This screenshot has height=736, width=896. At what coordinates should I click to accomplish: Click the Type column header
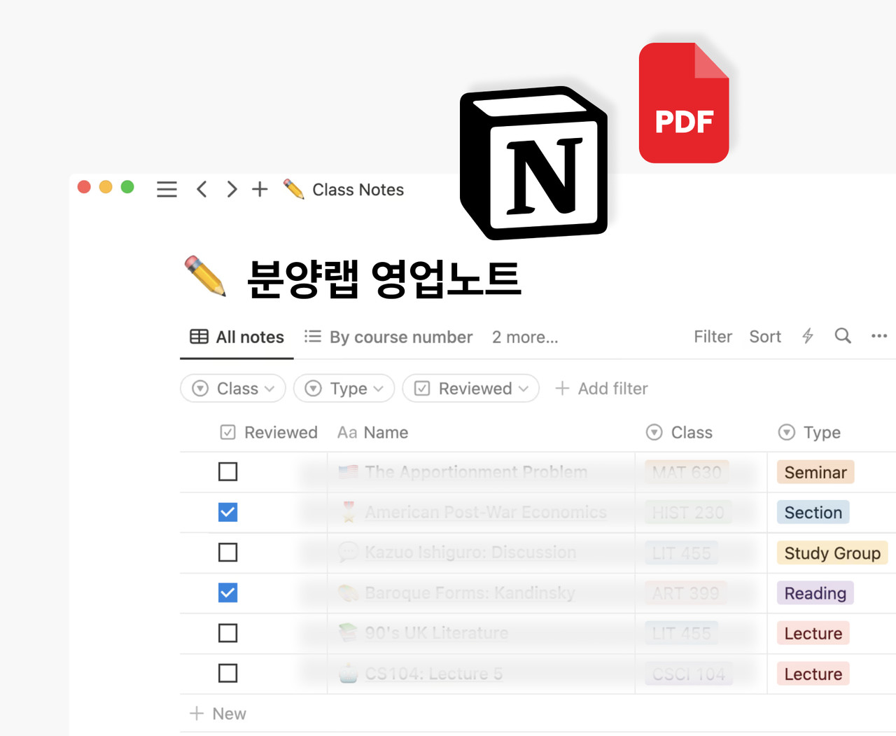pos(809,433)
